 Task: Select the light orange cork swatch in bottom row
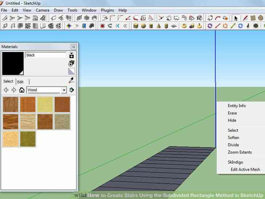pos(11,139)
